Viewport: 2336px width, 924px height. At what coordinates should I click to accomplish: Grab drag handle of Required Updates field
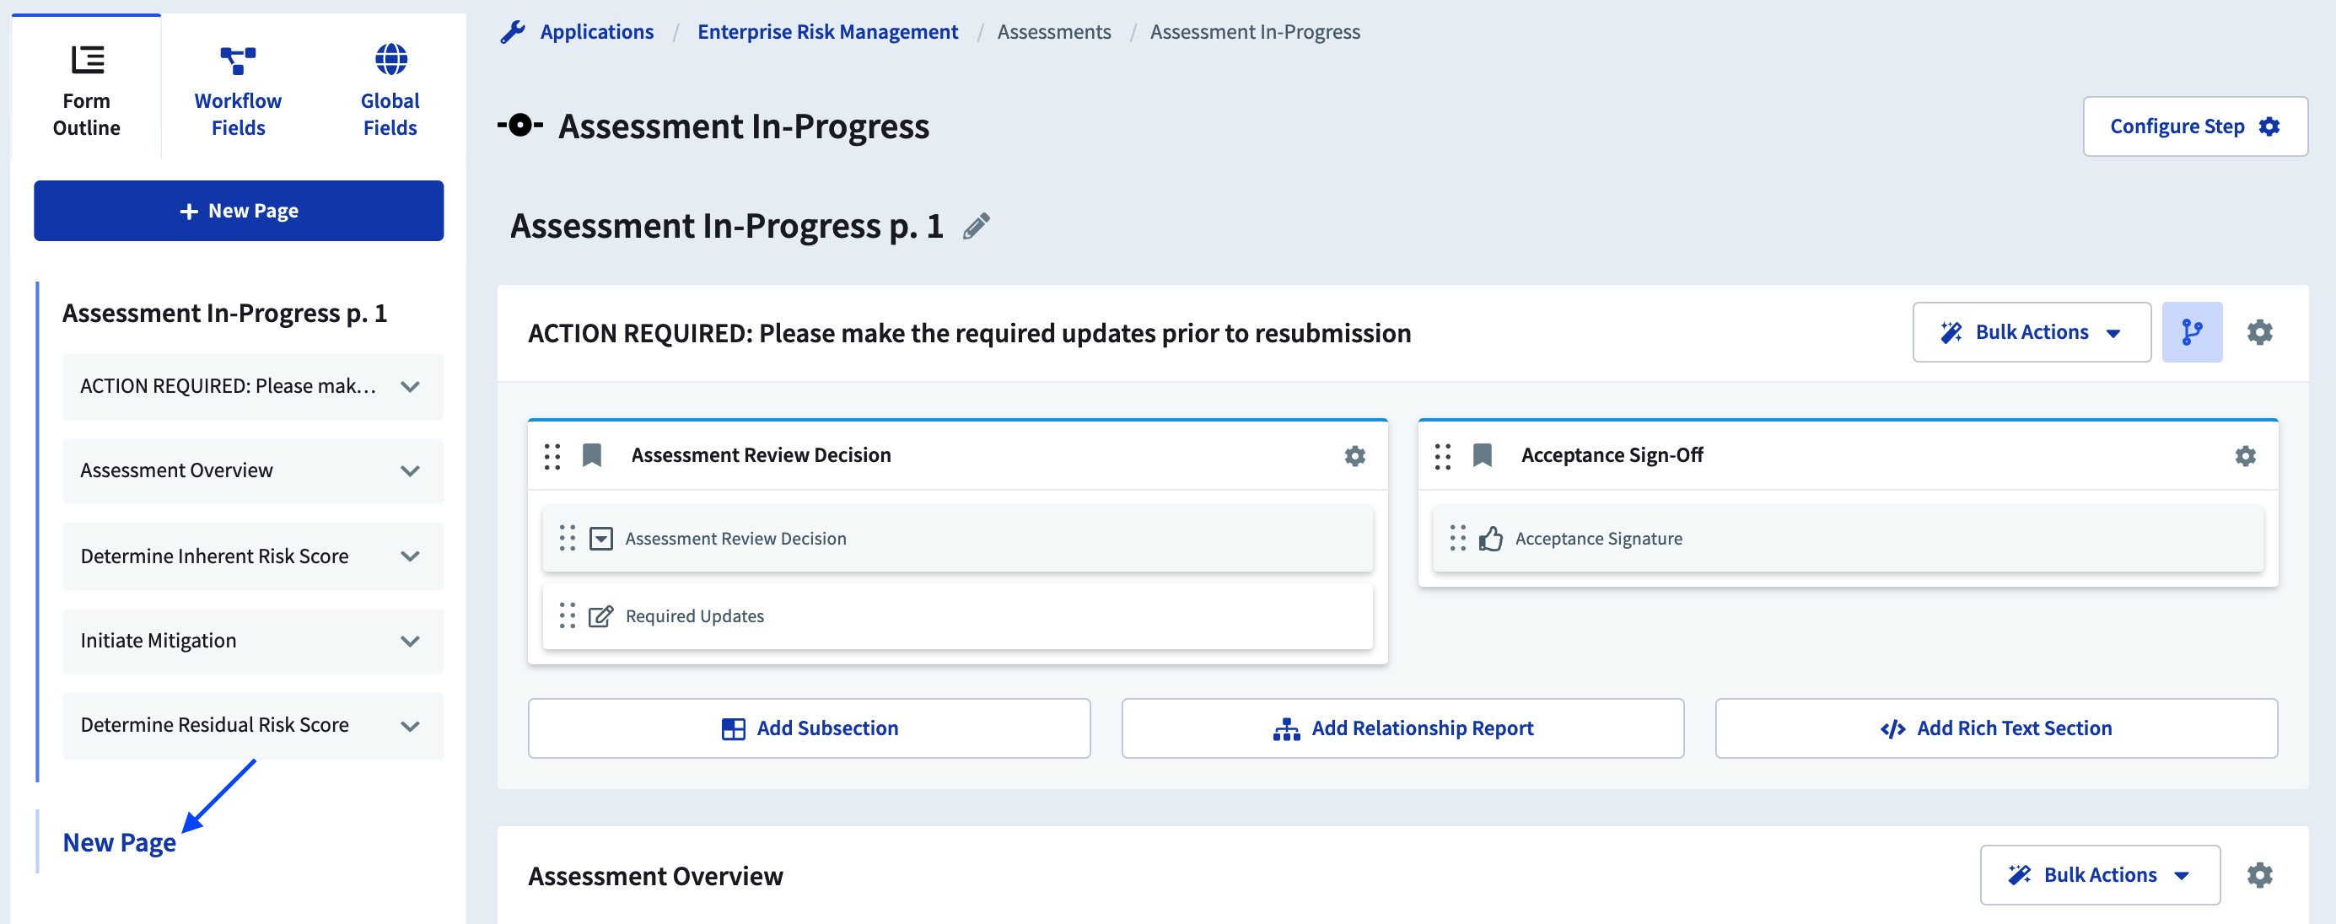(567, 615)
